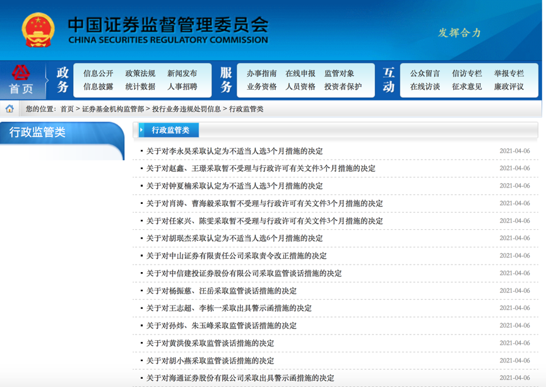
Task: Open the 信息公开 menu item
Action: click(98, 73)
